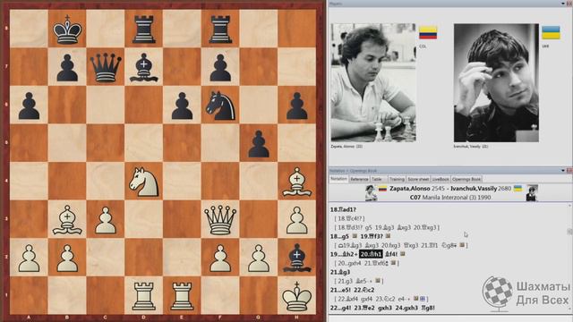Jump to move 23.Qe2 in notation
This screenshot has width=573, height=322.
[x=363, y=308]
